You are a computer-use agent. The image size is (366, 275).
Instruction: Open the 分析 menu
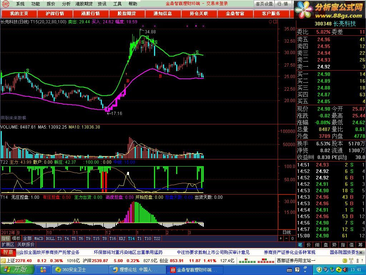pyautogui.click(x=66, y=4)
